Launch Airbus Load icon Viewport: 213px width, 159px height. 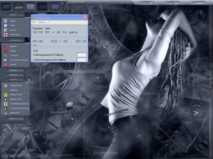point(6,99)
